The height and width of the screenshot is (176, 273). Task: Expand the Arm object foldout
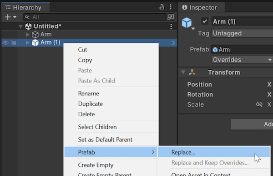coord(27,35)
